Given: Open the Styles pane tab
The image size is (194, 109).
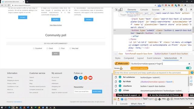Looking at the screenshot, I should (118, 58).
